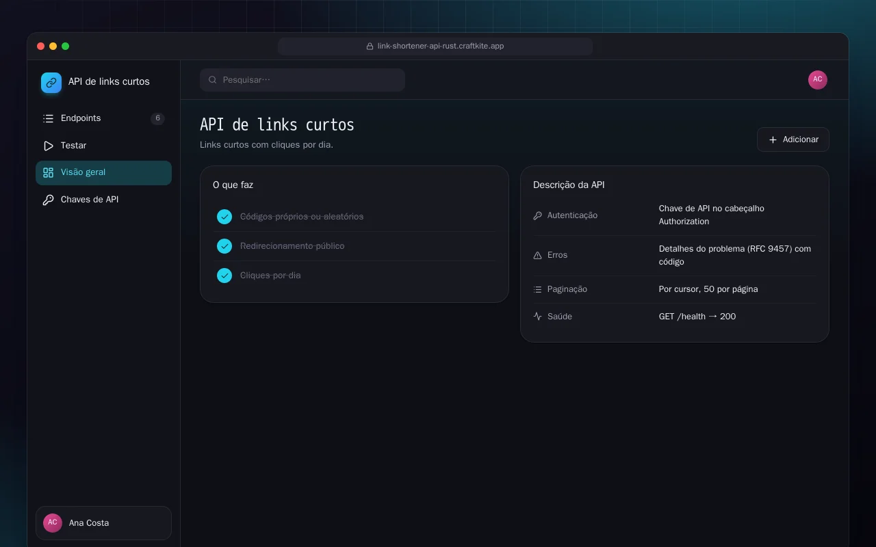Click the Chaves de API key icon

pos(48,200)
